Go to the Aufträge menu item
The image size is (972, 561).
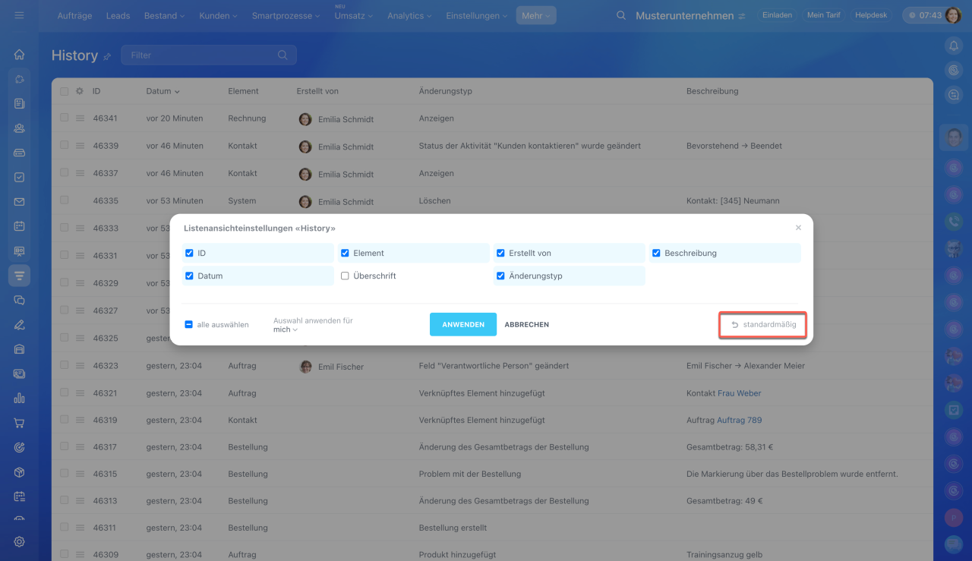(75, 15)
